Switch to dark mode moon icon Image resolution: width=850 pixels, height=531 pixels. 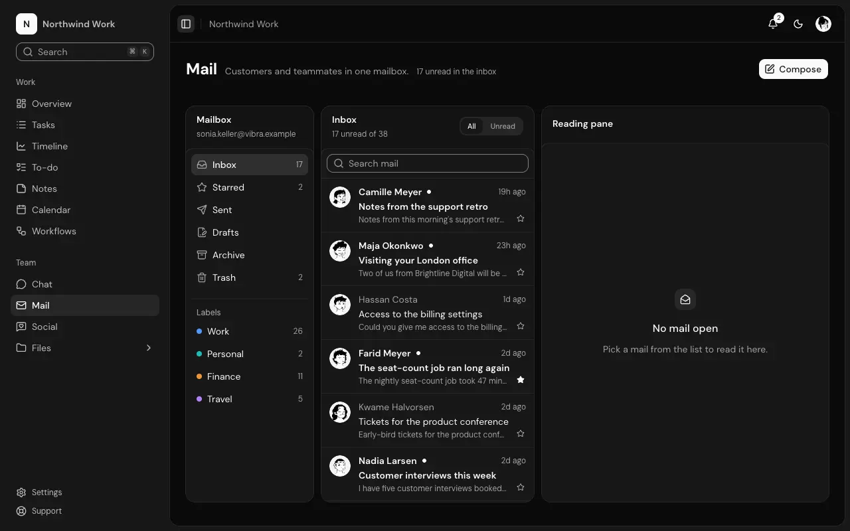[798, 24]
